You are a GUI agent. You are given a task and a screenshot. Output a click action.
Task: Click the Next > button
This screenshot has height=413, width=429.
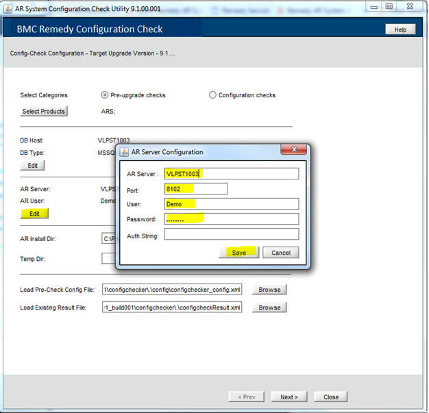coord(289,397)
